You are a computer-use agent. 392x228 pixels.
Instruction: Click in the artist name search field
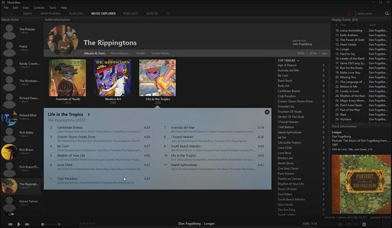coord(371,13)
